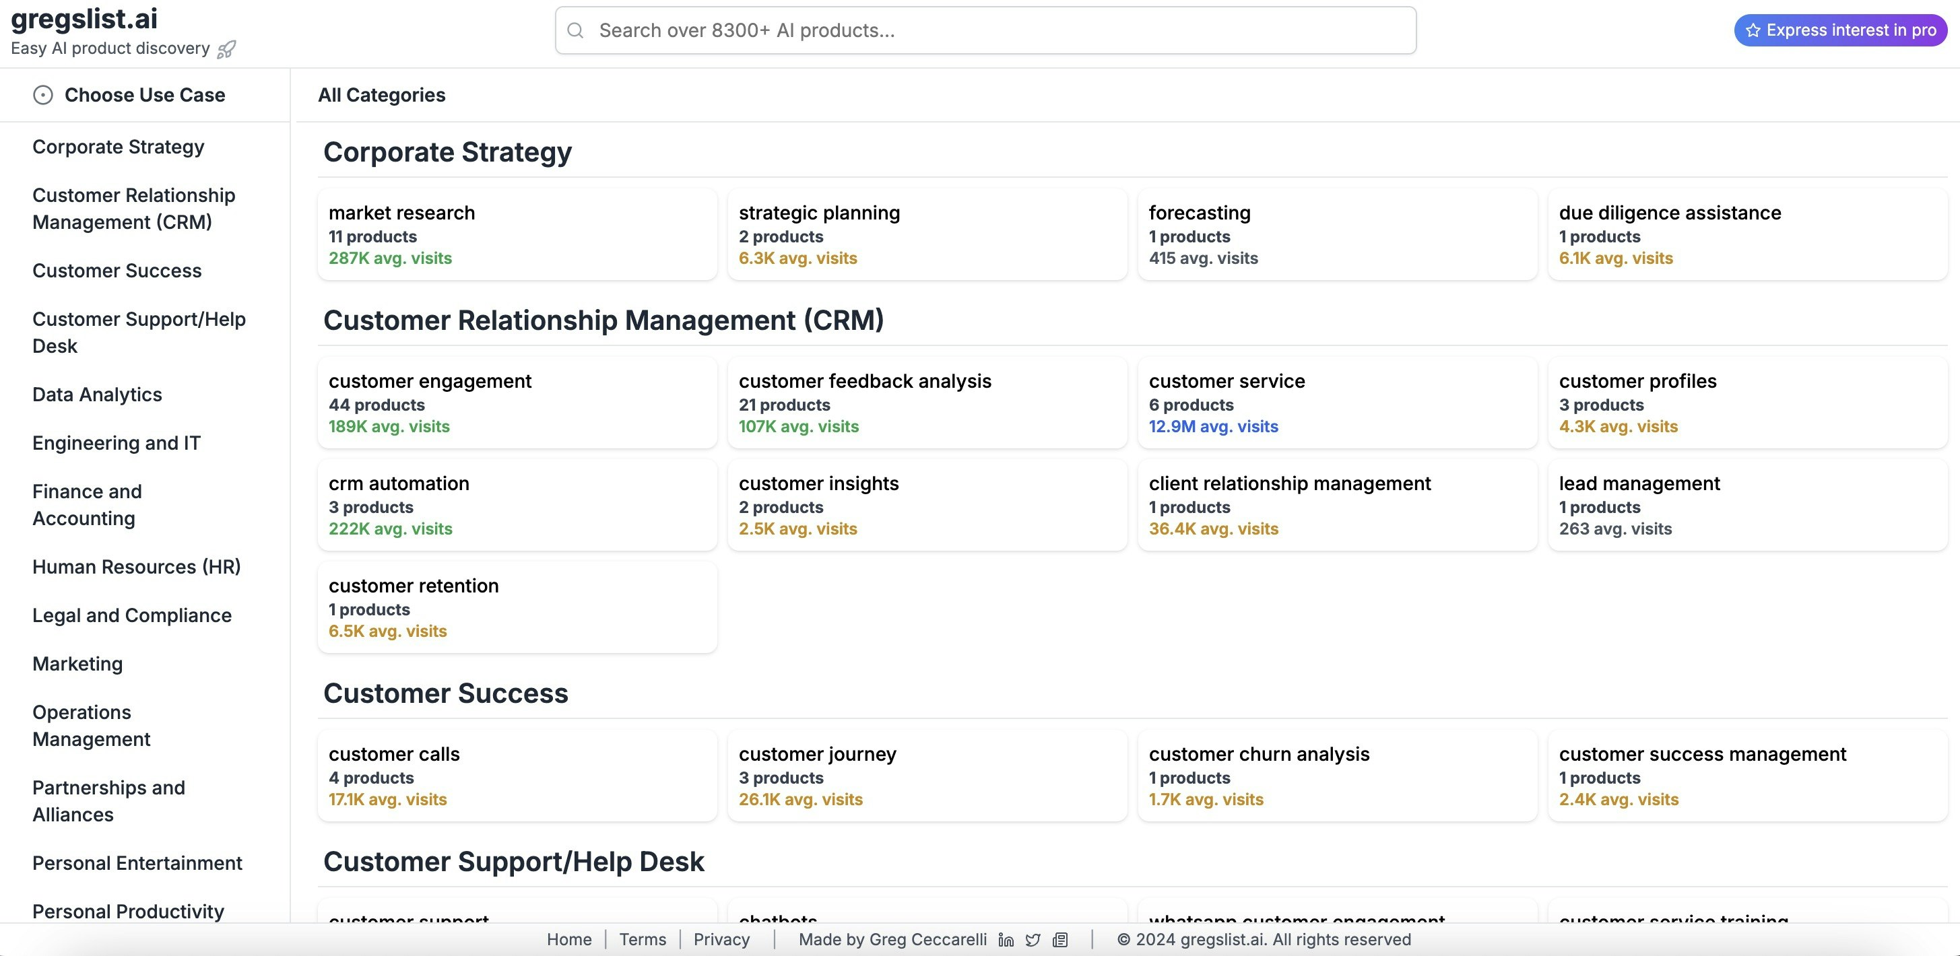The image size is (1960, 956).
Task: Open the customer churn analysis card
Action: pyautogui.click(x=1337, y=776)
